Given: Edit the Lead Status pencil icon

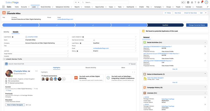Looking at the screenshot, I should 136,43.
